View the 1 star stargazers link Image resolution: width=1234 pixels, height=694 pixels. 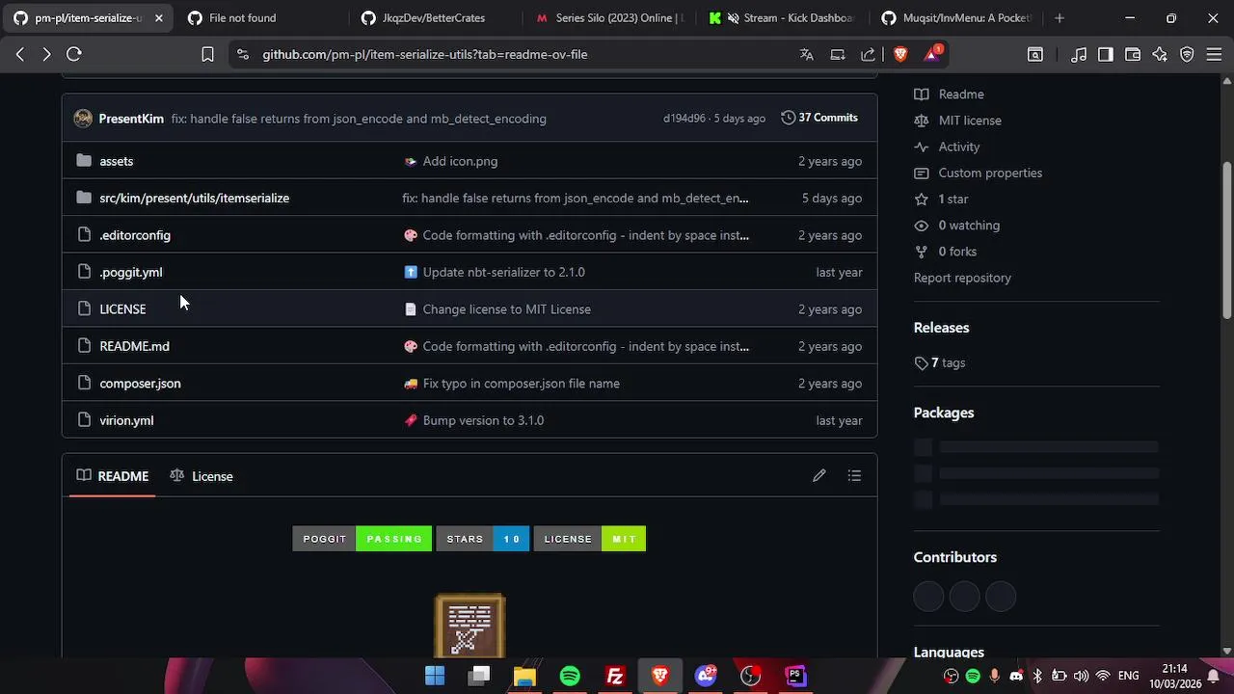(x=953, y=199)
